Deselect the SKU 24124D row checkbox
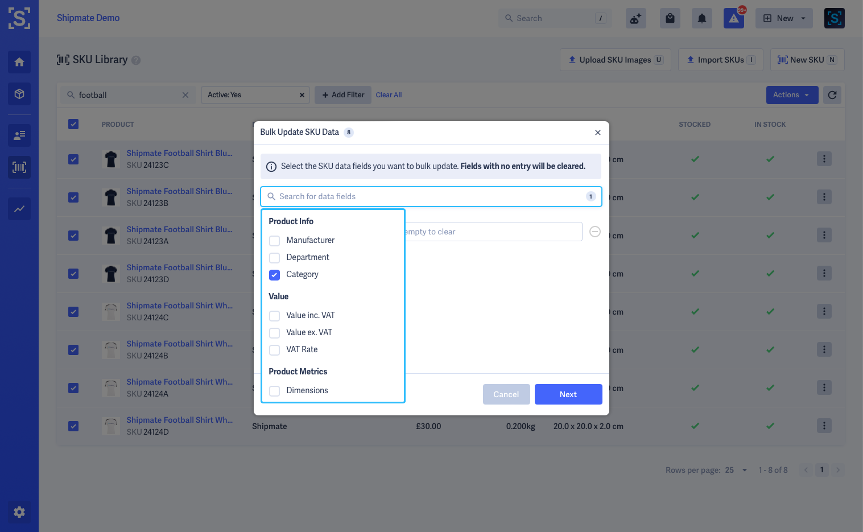 [73, 426]
